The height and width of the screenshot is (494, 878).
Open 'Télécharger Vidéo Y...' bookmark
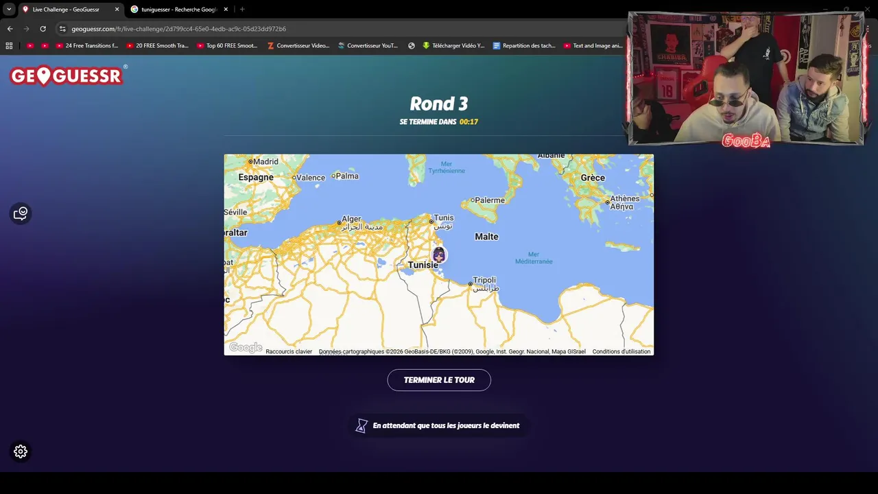pyautogui.click(x=453, y=46)
